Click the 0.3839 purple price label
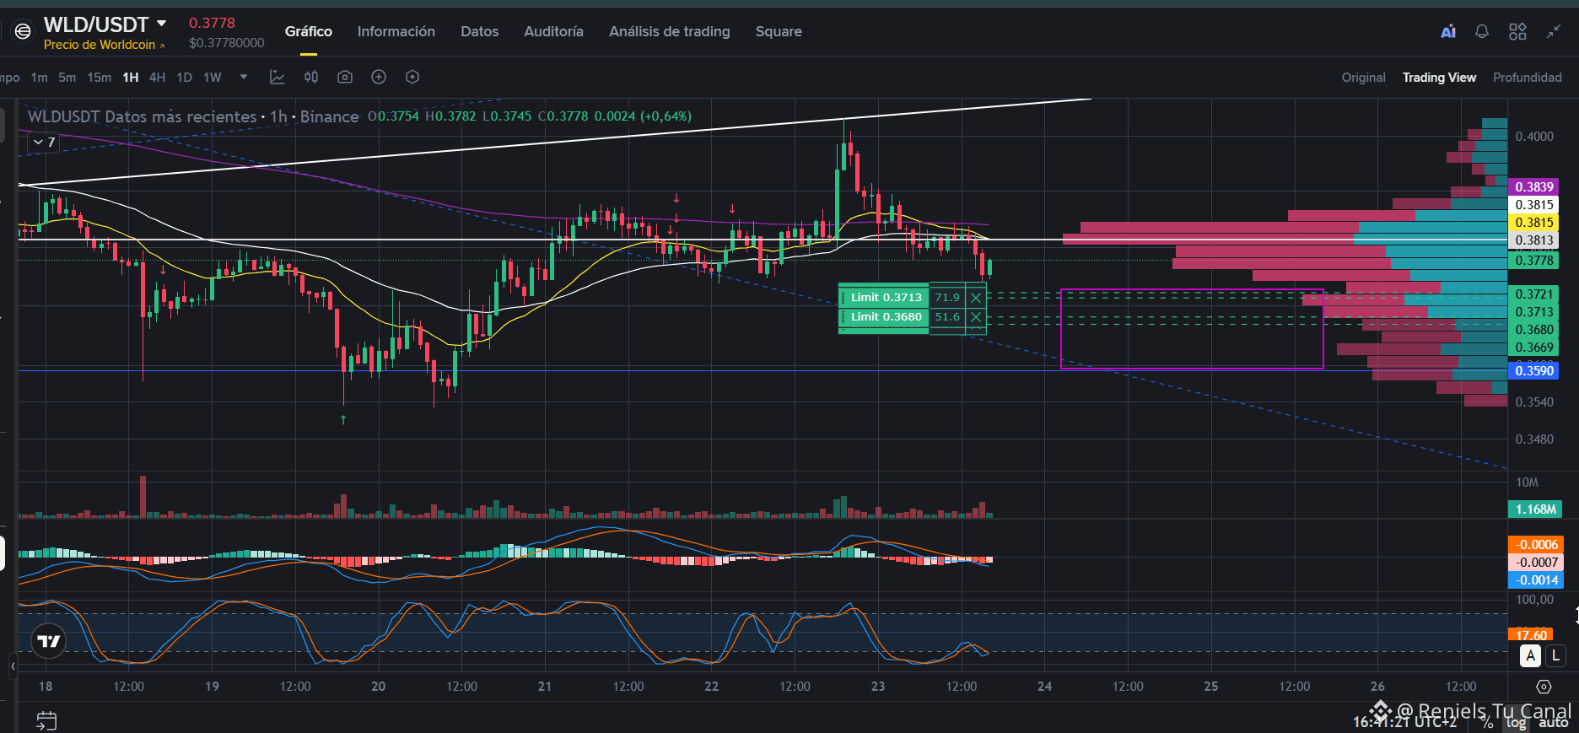This screenshot has width=1579, height=733. [1533, 187]
